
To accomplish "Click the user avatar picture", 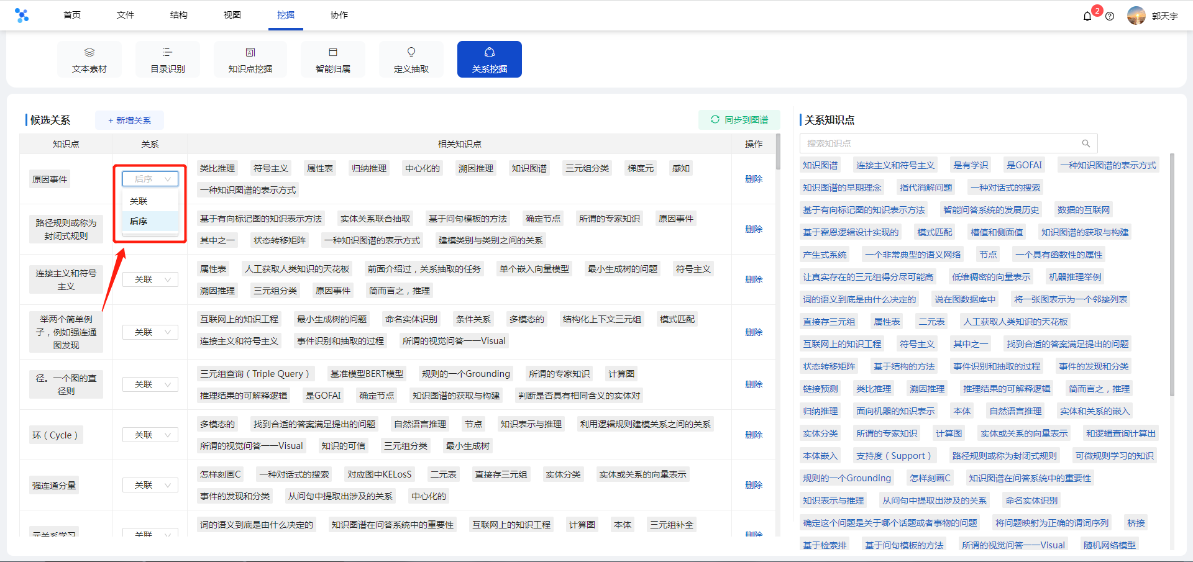I will tap(1136, 16).
